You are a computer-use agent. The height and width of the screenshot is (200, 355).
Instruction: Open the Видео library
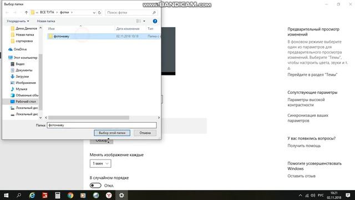click(18, 64)
